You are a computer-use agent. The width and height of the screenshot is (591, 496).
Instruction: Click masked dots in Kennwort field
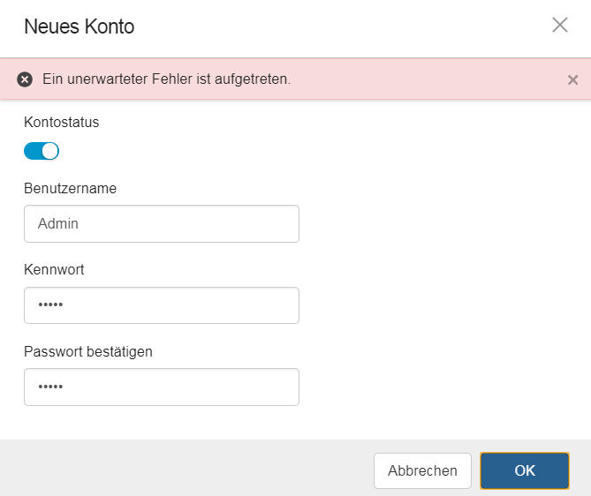pos(50,304)
